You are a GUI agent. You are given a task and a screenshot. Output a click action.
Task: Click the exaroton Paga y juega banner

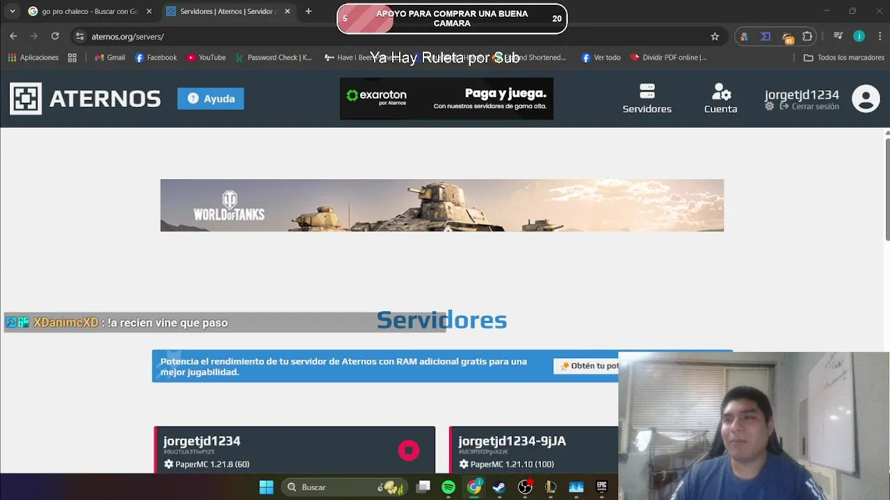446,99
